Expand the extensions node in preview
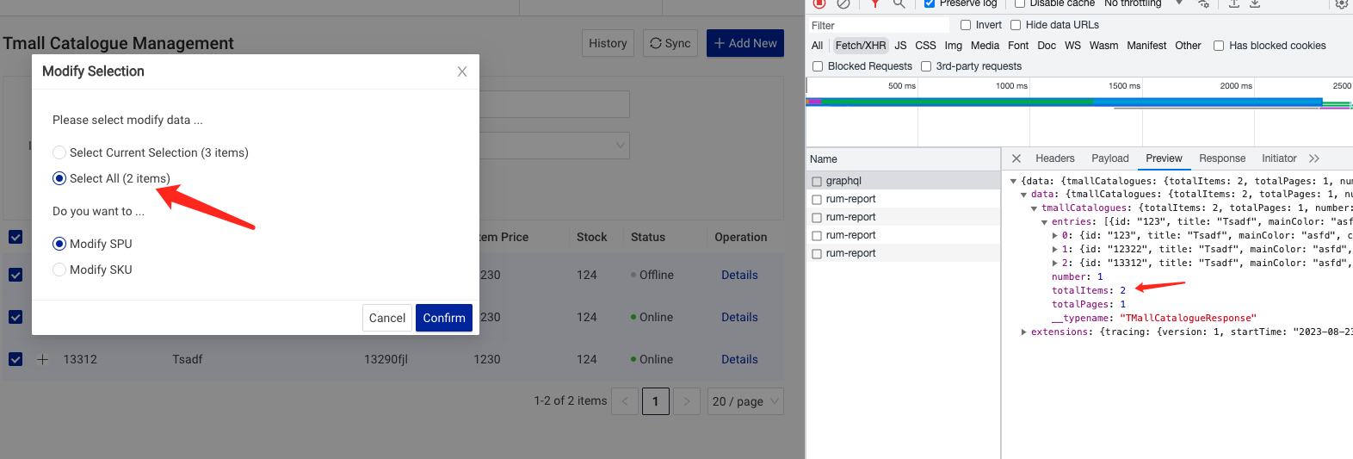Screen dimensions: 1353x459 point(1023,332)
